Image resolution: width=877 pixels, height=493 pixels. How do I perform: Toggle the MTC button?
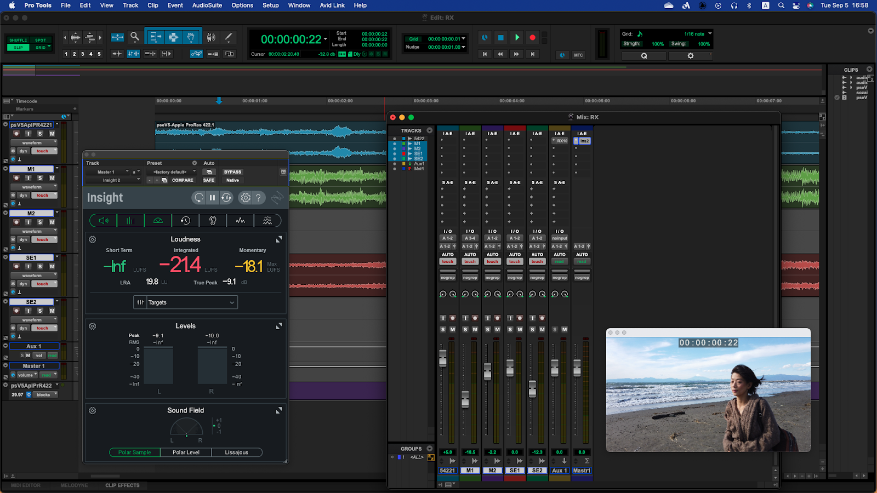pyautogui.click(x=578, y=55)
